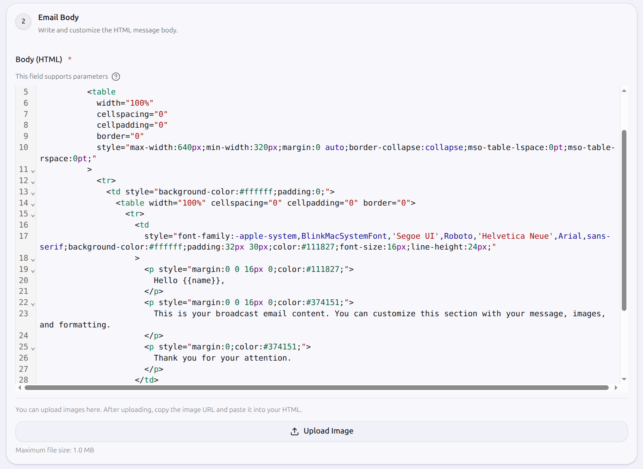Collapse code fold at line 14
Image resolution: width=643 pixels, height=469 pixels.
33,204
